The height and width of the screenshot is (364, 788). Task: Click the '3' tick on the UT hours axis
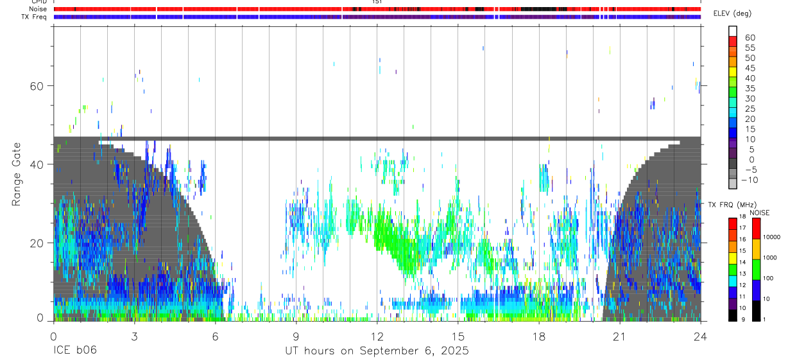tap(134, 336)
